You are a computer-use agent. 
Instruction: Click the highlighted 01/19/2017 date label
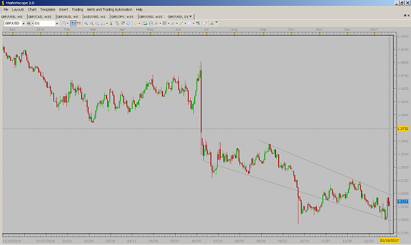[x=389, y=240]
